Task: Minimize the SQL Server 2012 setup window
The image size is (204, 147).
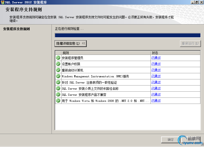Action: click(x=193, y=2)
